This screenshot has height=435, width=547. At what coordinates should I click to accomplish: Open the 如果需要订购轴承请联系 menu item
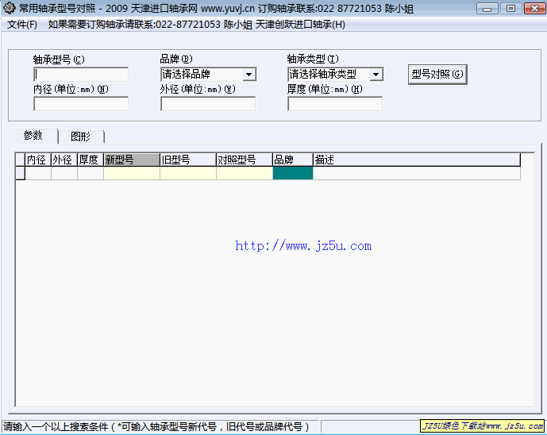[197, 25]
